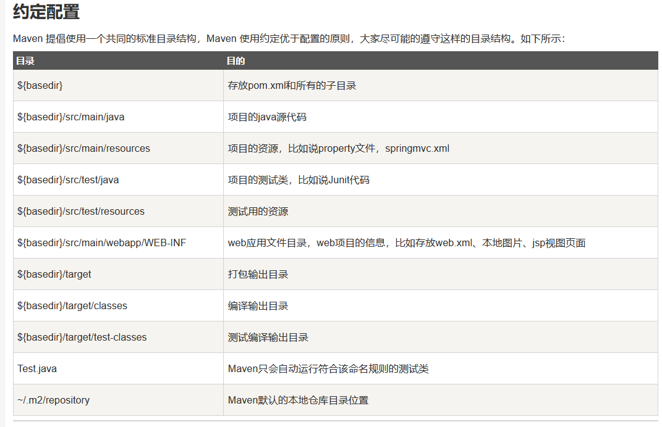Click the Junit代码 test class description
The width and height of the screenshot is (662, 427).
pos(299,180)
